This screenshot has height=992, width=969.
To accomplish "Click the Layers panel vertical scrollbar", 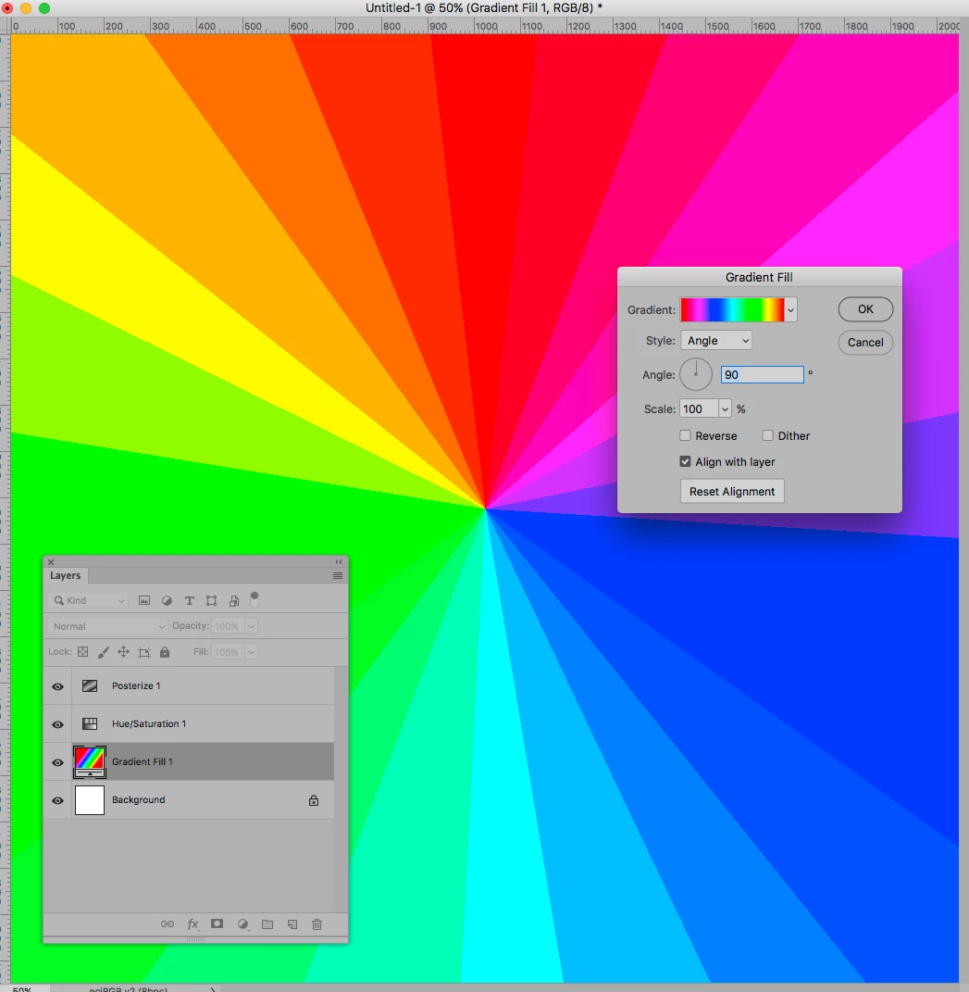I will click(x=341, y=789).
